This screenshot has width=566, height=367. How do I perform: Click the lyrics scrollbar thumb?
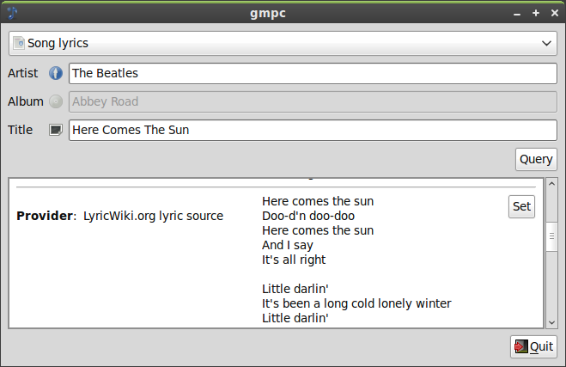click(551, 238)
